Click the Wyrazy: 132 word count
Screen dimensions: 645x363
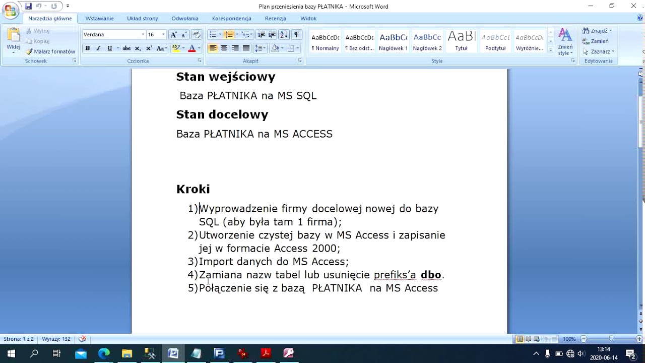[x=56, y=339]
